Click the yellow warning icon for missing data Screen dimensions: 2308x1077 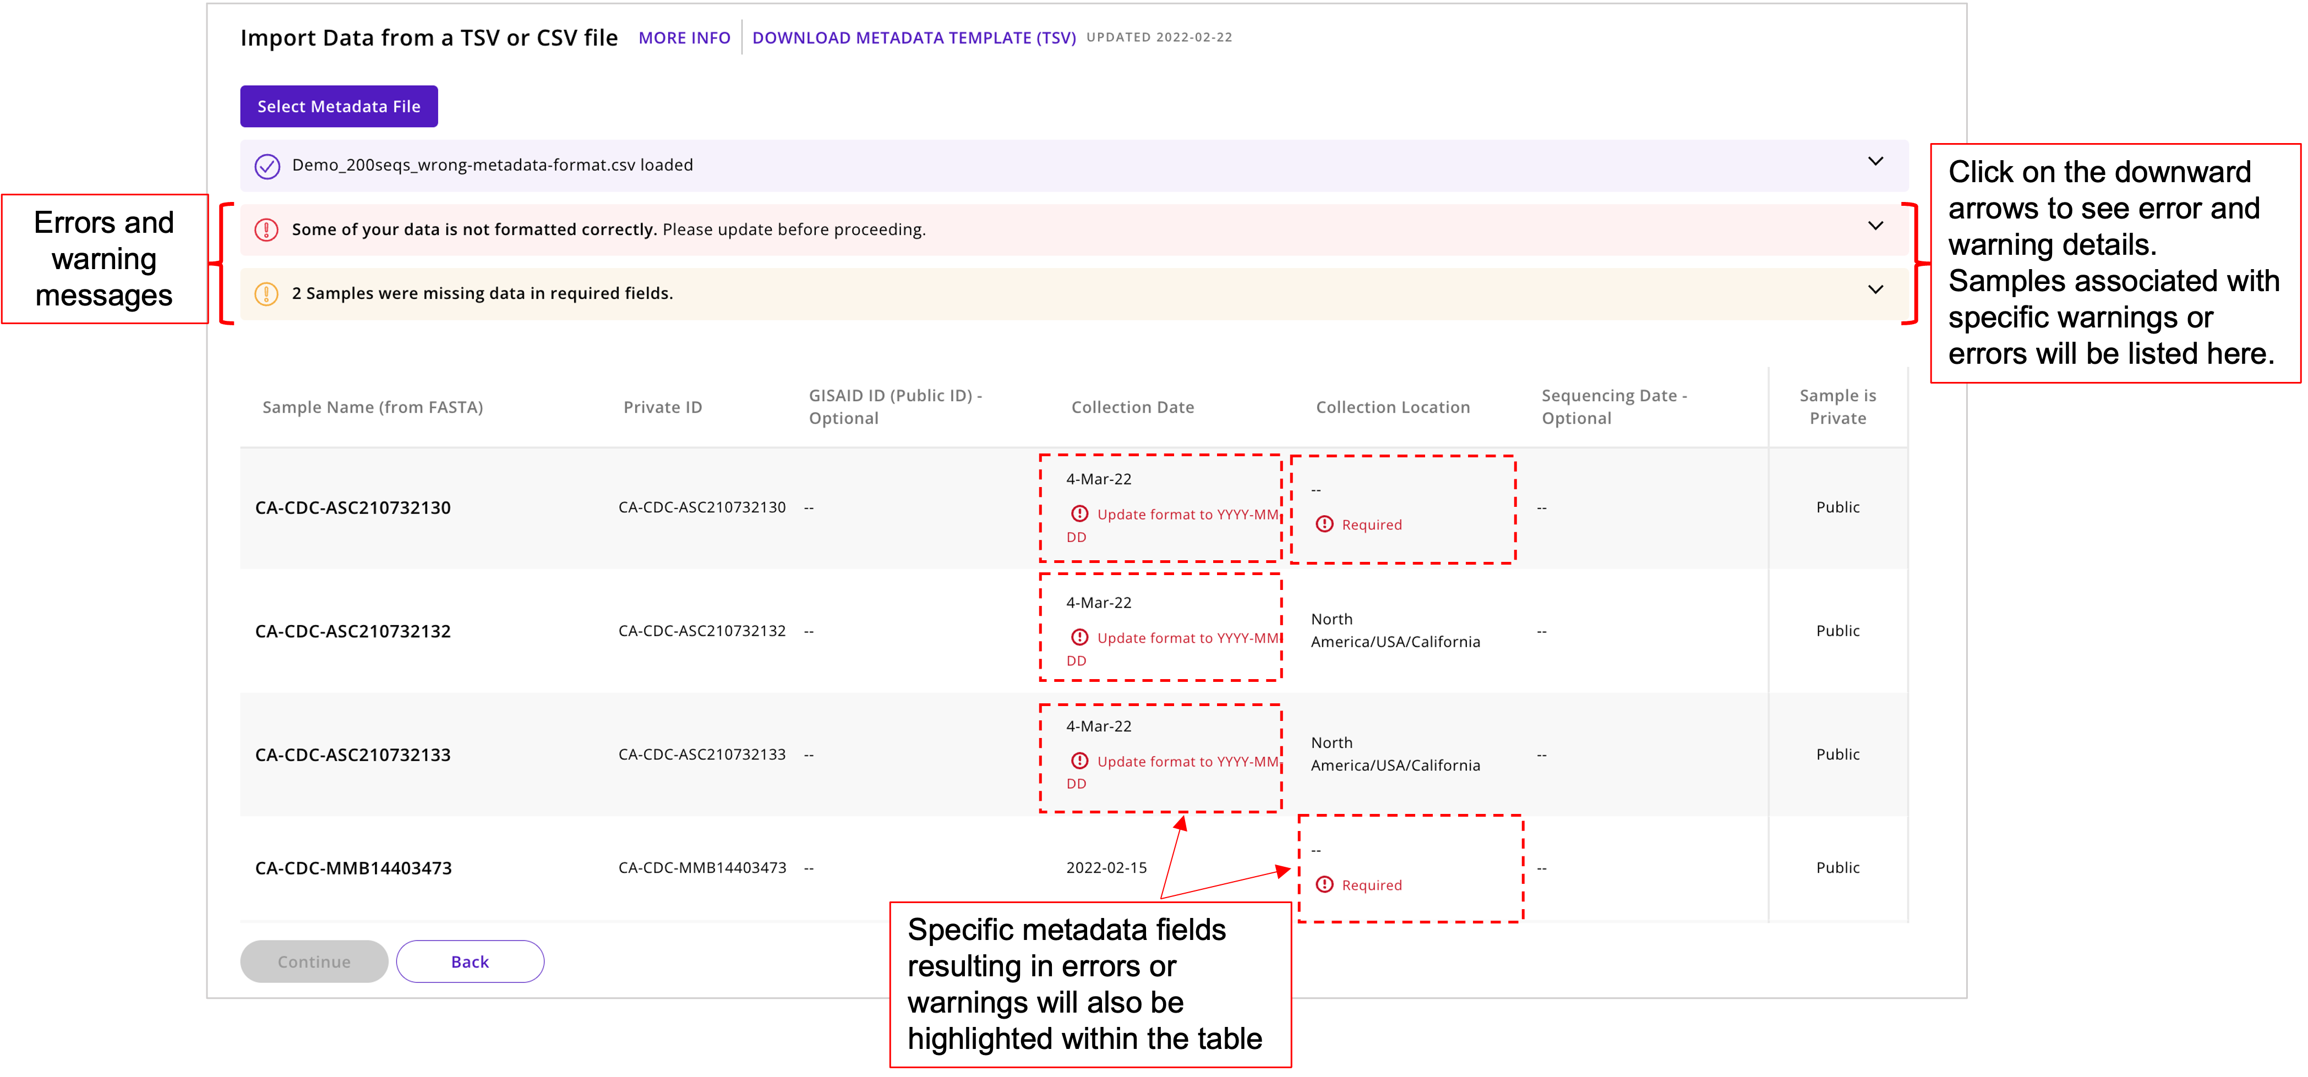[266, 293]
